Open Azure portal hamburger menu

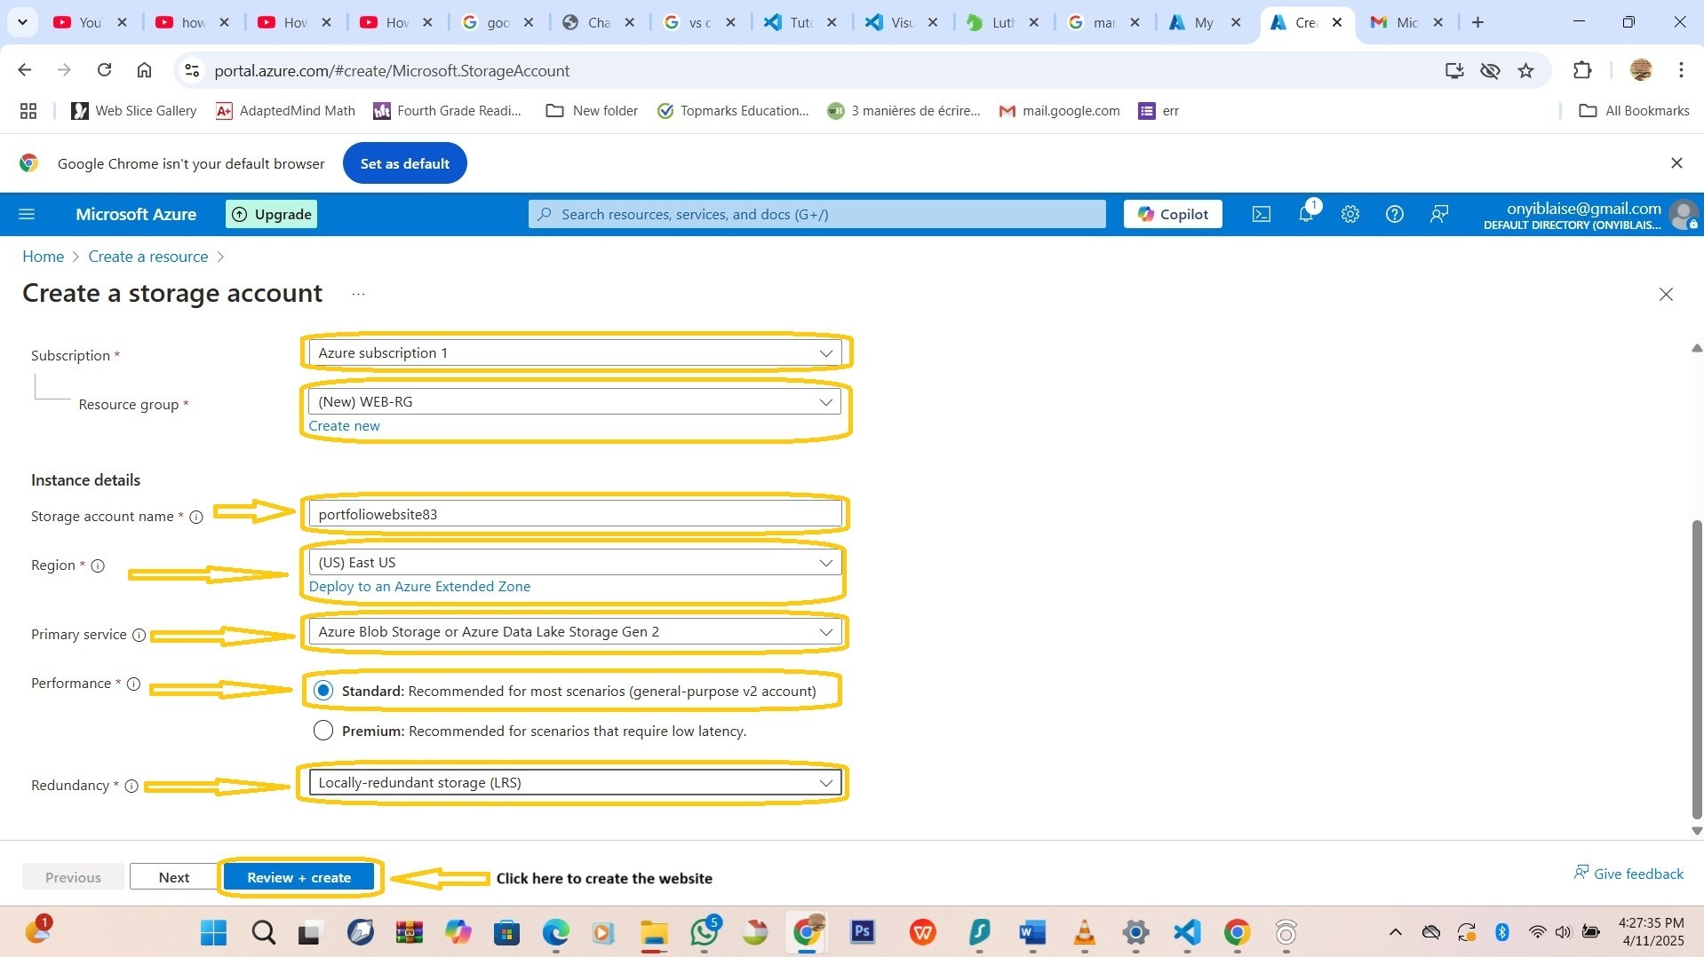[27, 214]
